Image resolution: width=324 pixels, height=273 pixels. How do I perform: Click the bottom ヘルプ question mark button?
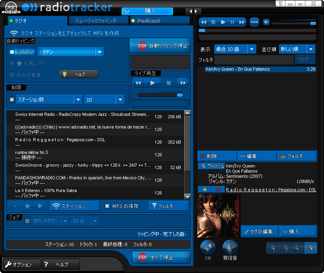pos(61,264)
